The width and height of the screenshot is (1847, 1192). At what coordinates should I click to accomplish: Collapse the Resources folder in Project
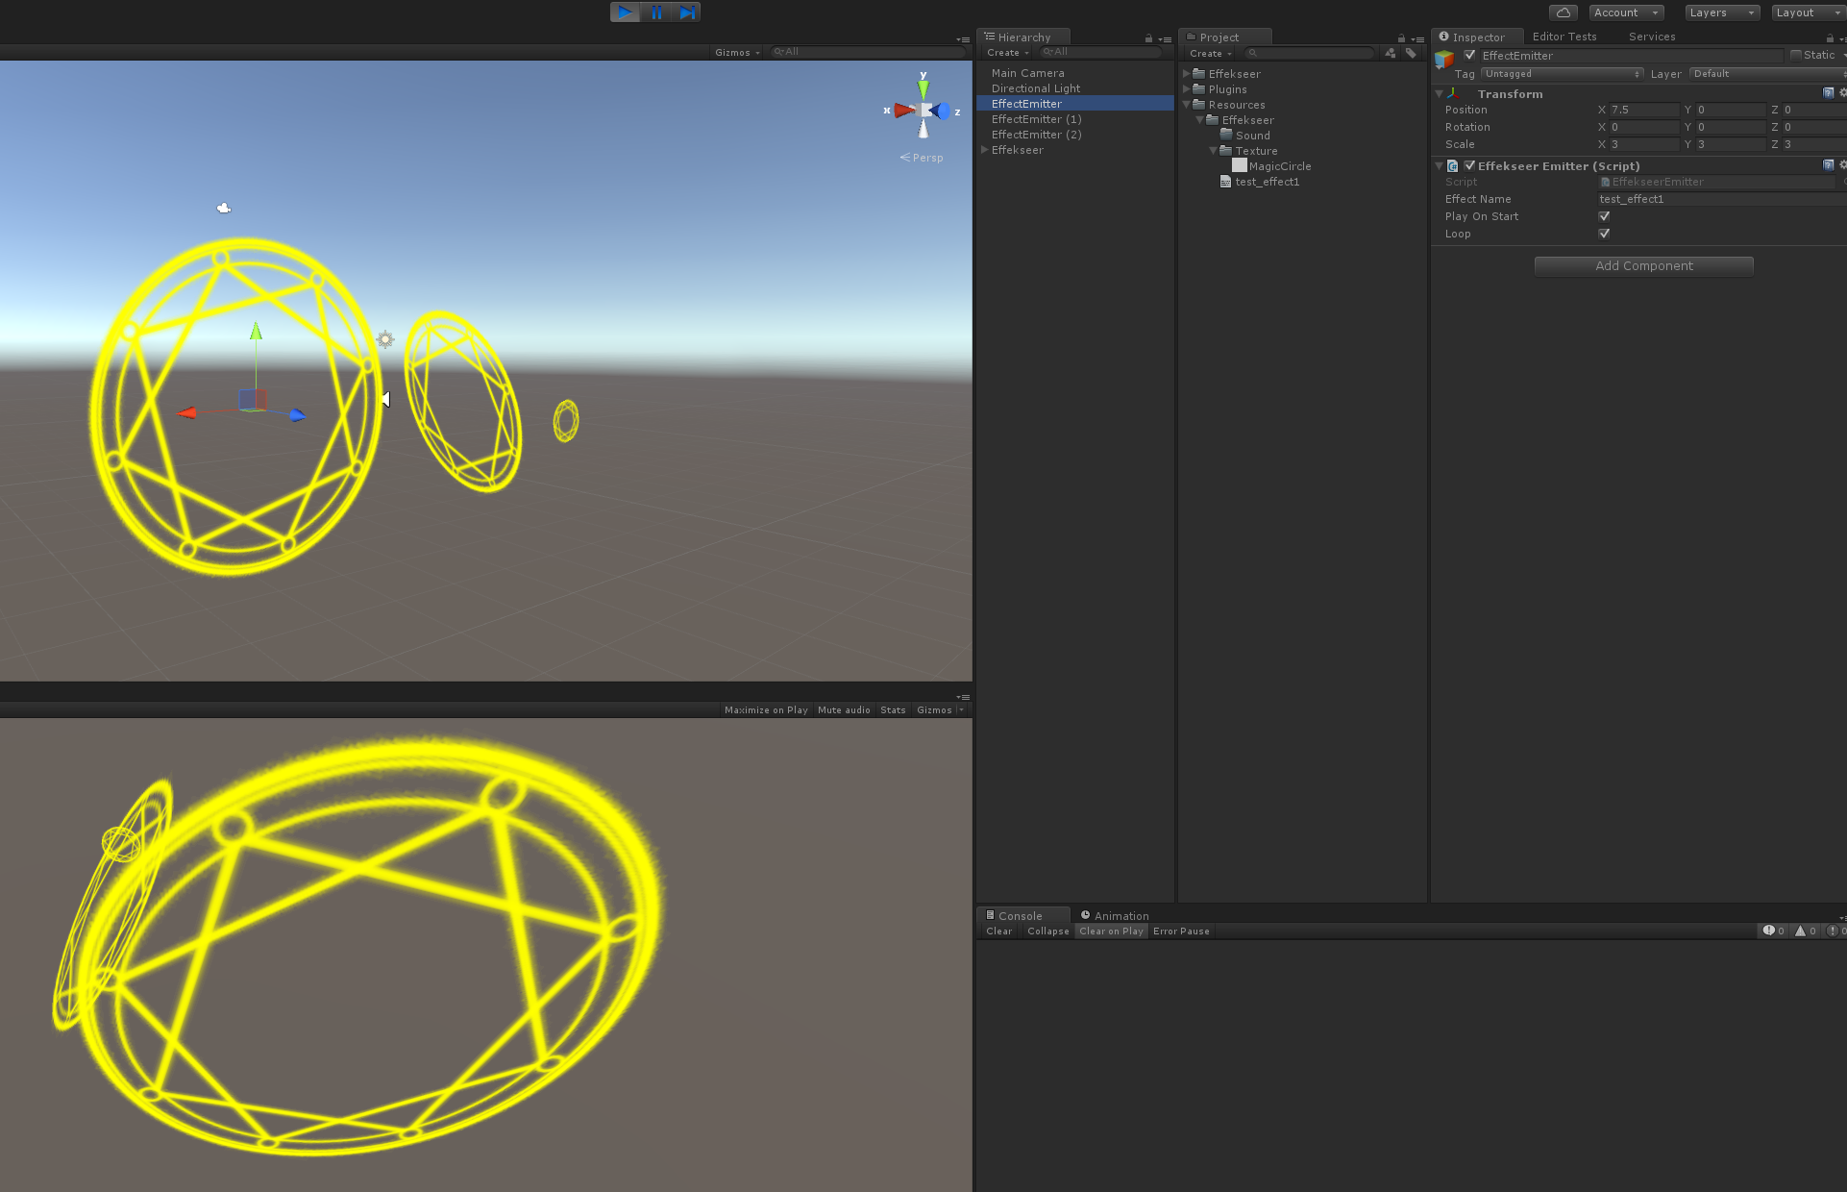(1188, 104)
